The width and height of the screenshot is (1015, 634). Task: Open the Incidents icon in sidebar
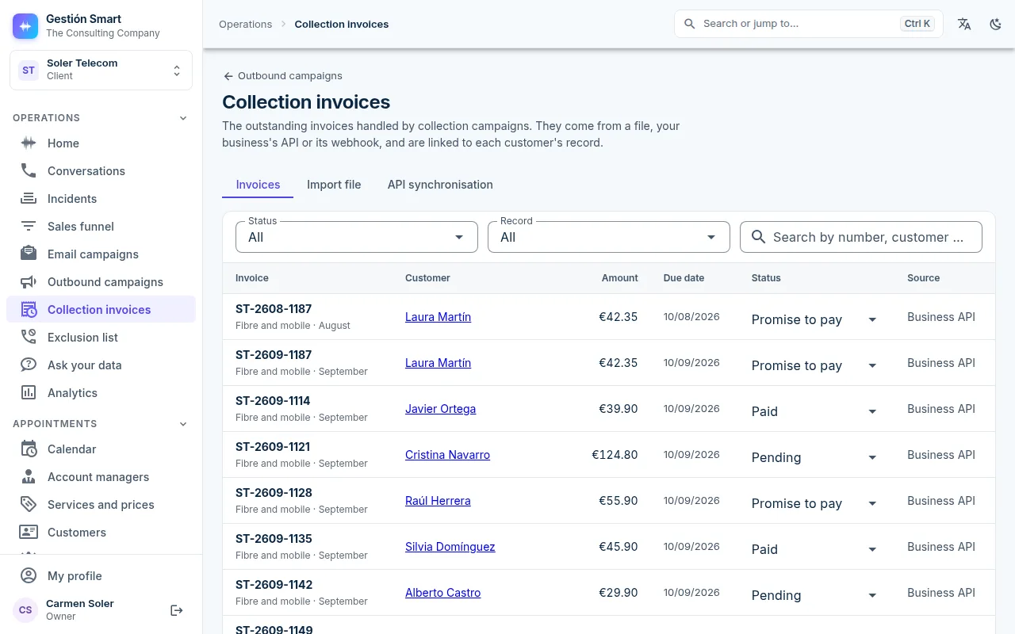(x=29, y=199)
